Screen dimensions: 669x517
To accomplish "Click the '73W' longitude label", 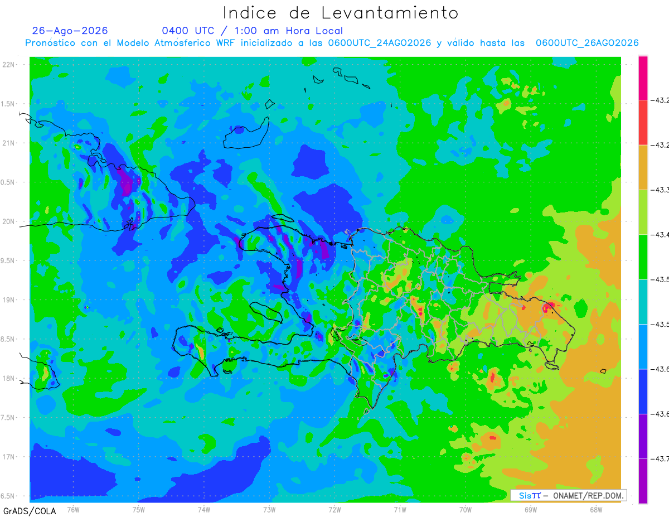I will click(x=269, y=509).
